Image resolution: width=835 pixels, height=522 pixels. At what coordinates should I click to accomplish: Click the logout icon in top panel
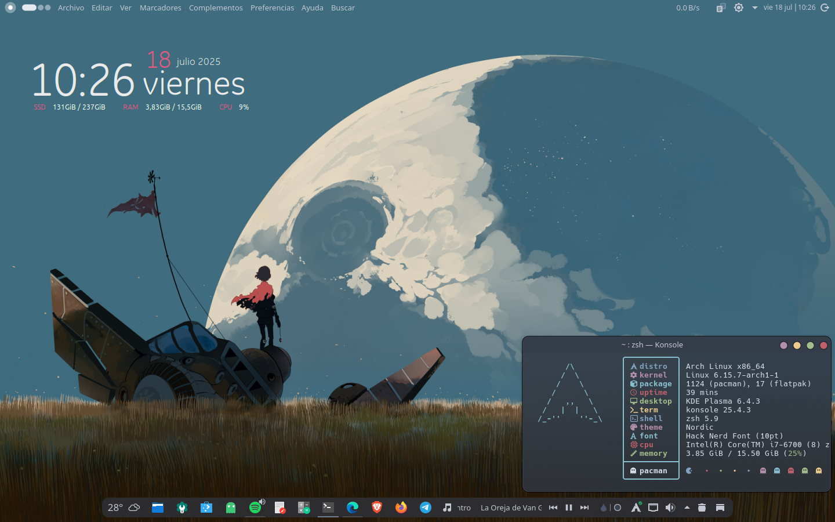click(x=825, y=8)
